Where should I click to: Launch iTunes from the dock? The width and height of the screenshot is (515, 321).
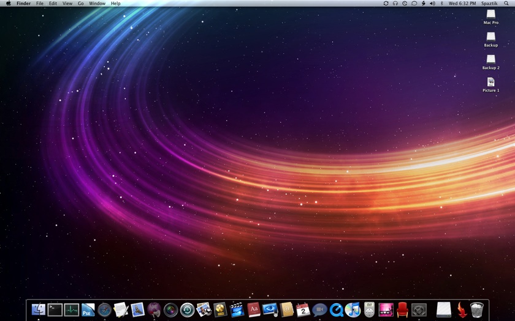click(x=353, y=310)
